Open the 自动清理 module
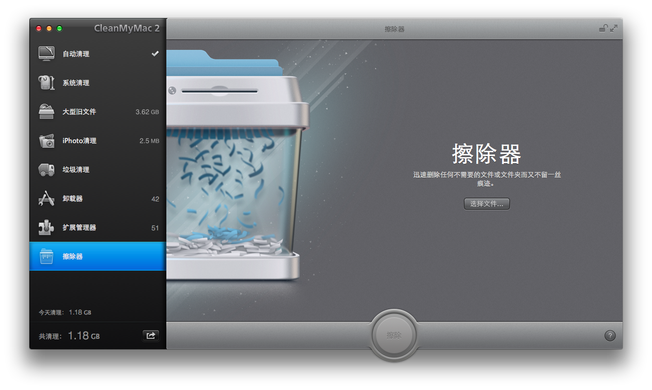This screenshot has width=652, height=390. (98, 54)
